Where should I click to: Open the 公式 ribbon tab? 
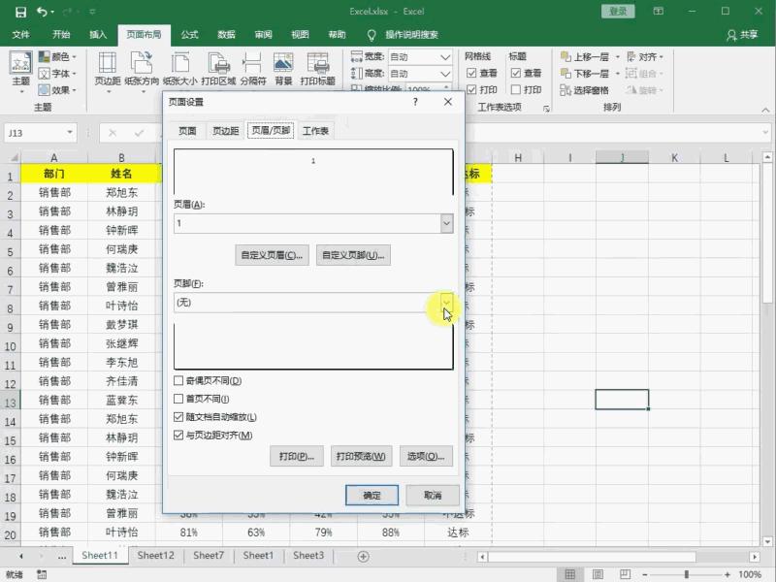[x=189, y=33]
